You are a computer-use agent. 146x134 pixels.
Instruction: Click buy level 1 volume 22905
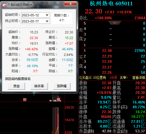tap(140, 51)
